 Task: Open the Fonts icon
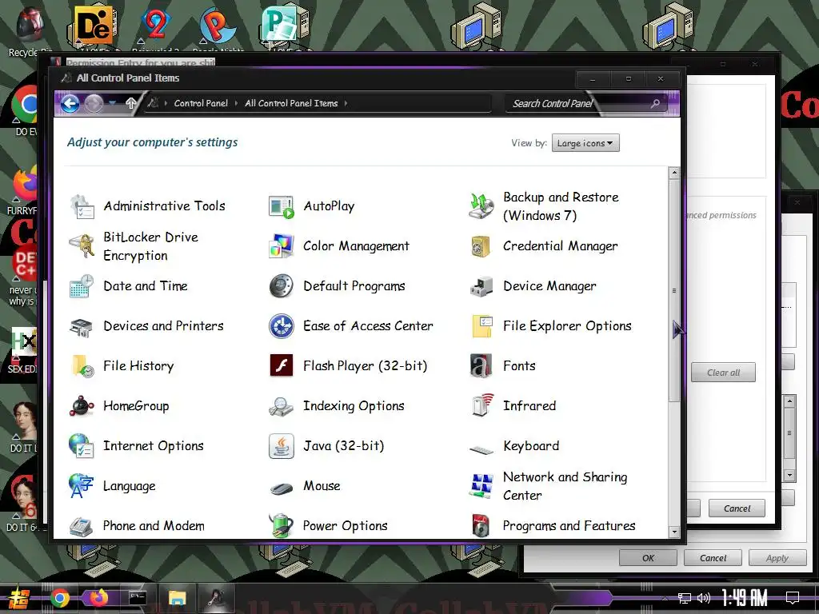481,366
